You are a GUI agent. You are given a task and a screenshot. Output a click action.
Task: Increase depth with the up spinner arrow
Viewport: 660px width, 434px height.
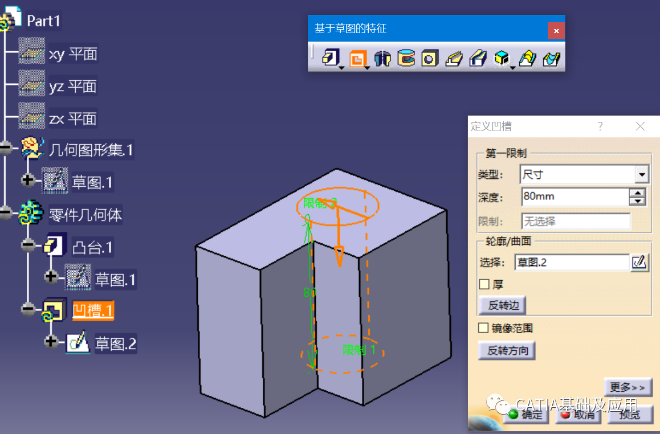pyautogui.click(x=637, y=193)
